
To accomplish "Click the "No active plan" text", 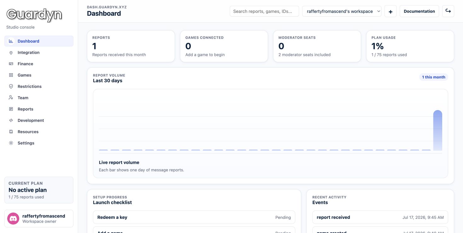I will coord(28,190).
